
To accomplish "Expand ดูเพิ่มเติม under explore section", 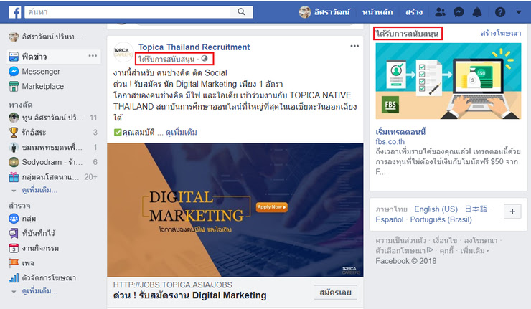I will click(x=39, y=291).
